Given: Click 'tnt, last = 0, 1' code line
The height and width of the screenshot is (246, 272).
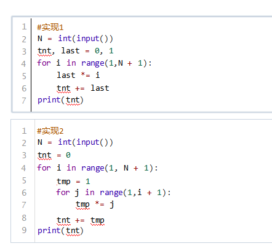Looking at the screenshot, I should pos(76,51).
